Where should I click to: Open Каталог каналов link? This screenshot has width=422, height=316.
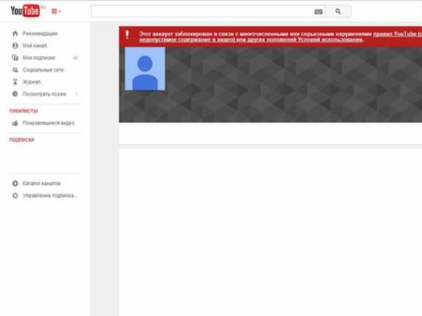[42, 183]
